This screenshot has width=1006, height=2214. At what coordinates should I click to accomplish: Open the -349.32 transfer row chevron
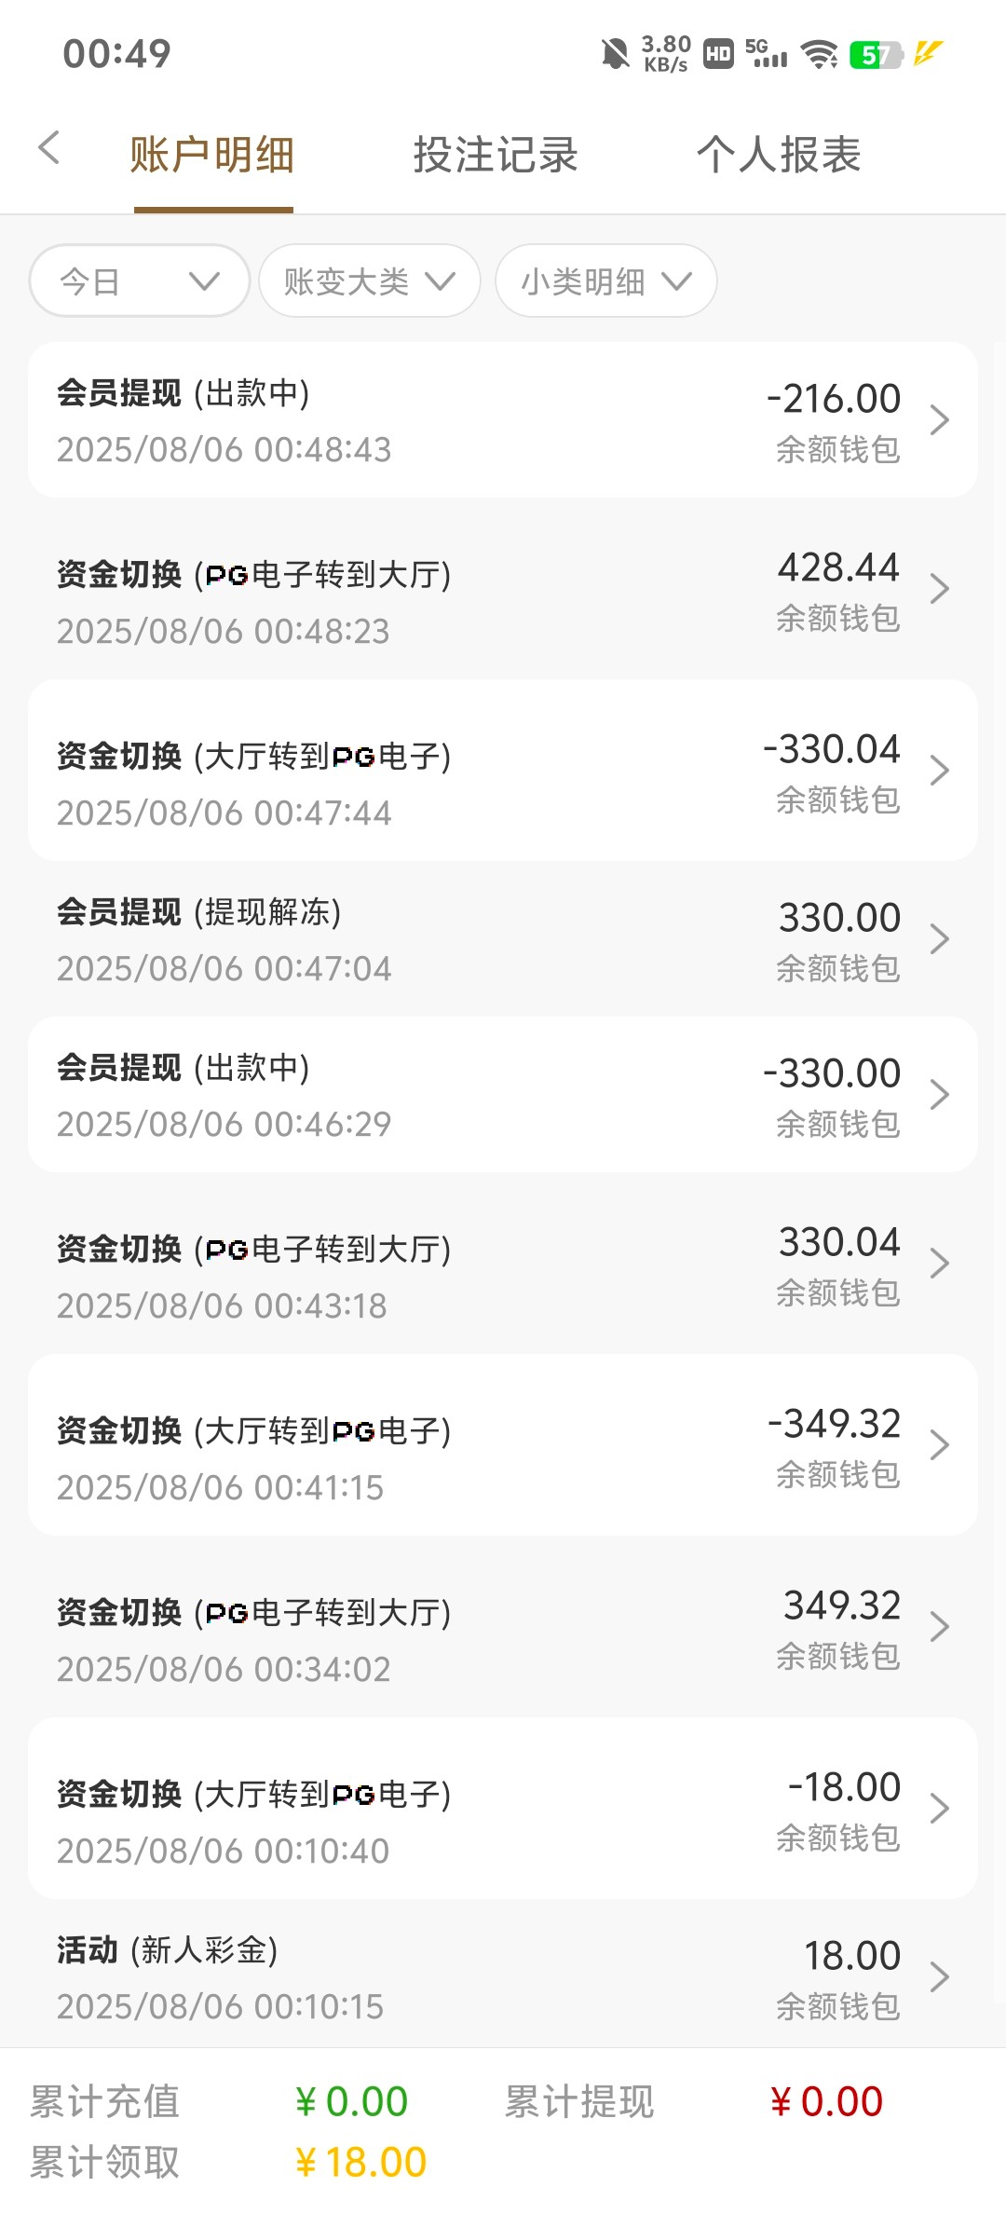click(x=939, y=1445)
